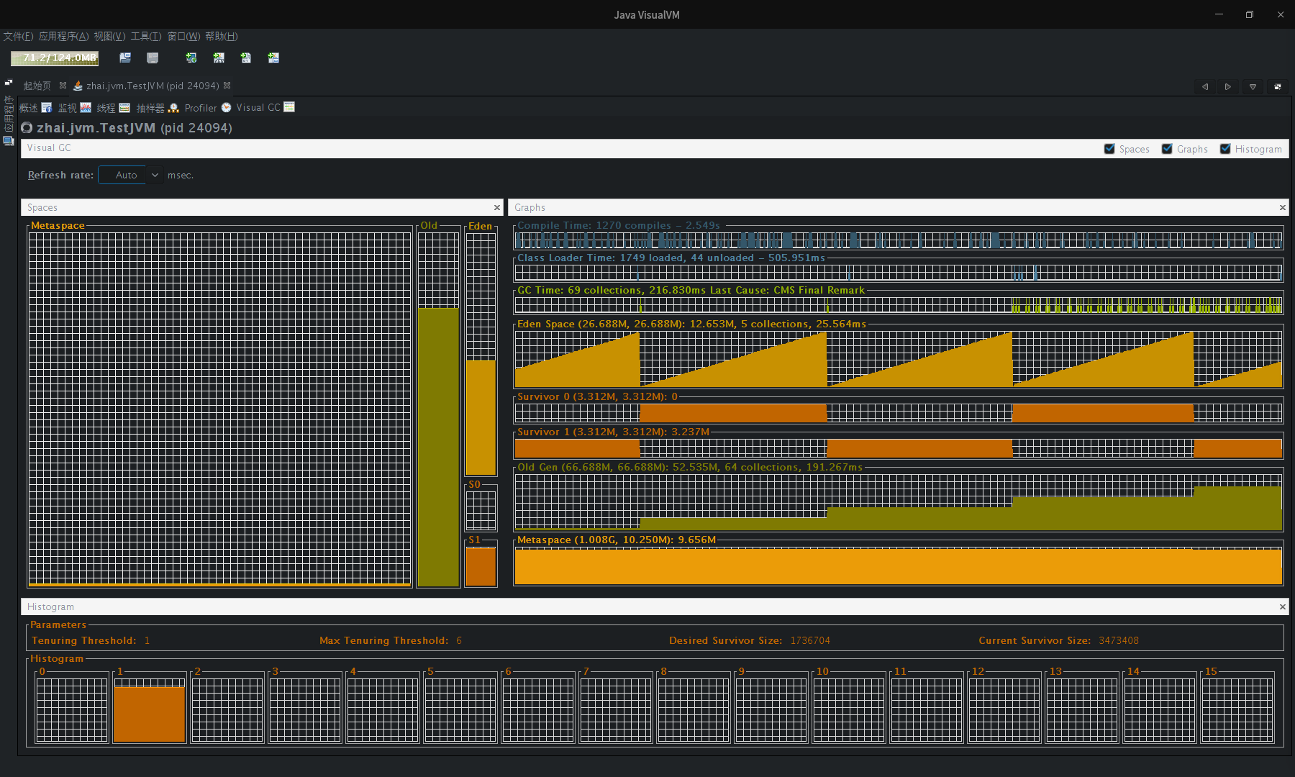The width and height of the screenshot is (1295, 777).
Task: Open the 抽样器 sampler tab icon
Action: [173, 107]
